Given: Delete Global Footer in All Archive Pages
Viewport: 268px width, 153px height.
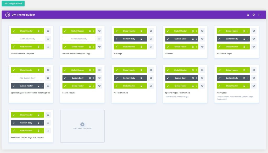Looking at the screenshot, I should tap(244, 46).
